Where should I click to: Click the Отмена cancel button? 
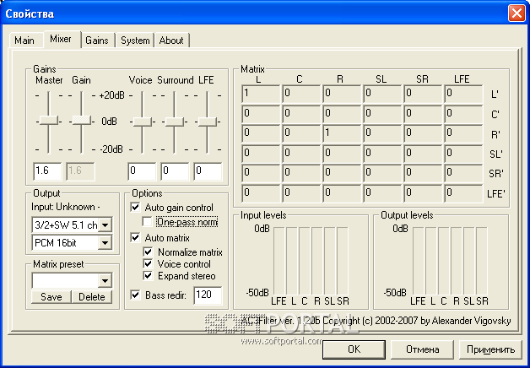(422, 349)
